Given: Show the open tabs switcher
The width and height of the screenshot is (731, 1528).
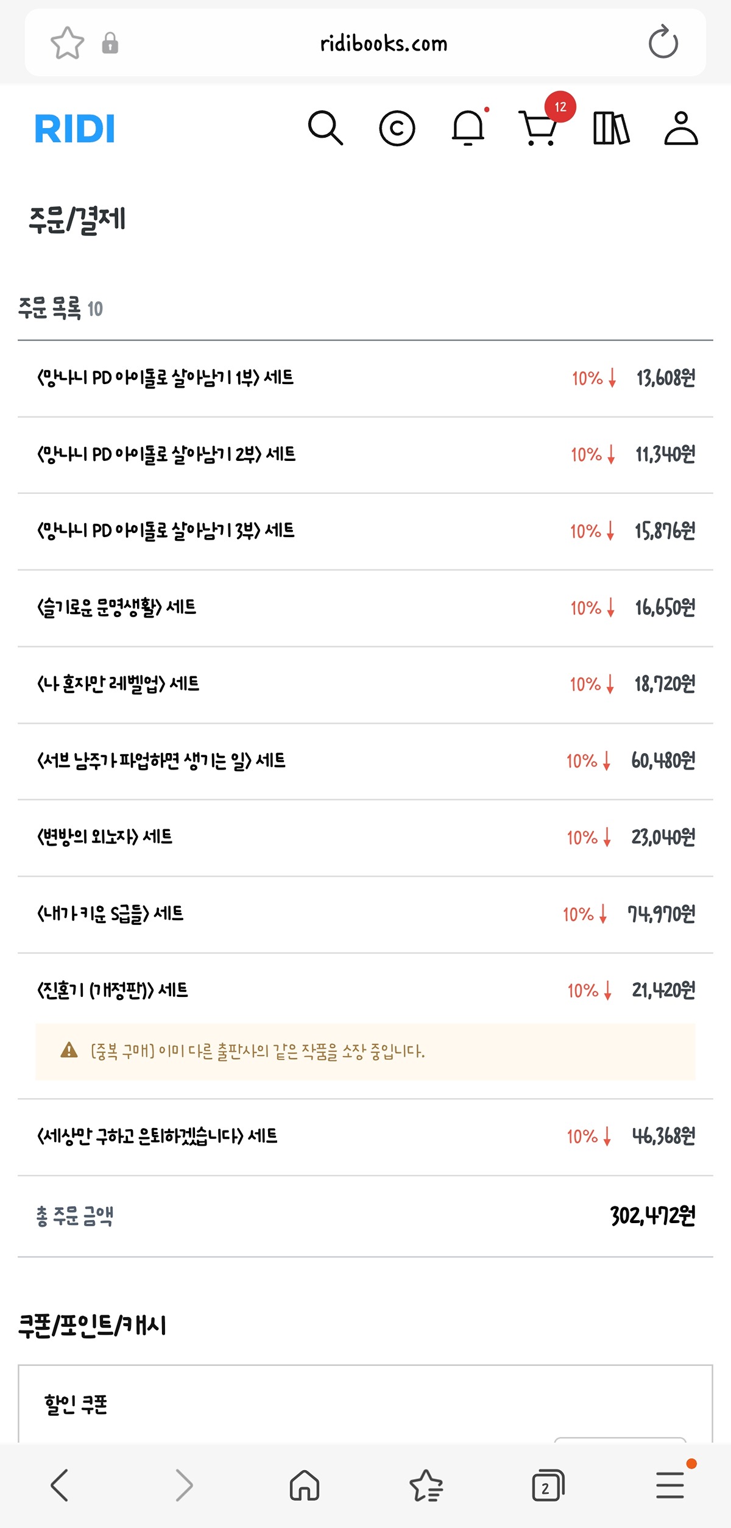Looking at the screenshot, I should (548, 1485).
